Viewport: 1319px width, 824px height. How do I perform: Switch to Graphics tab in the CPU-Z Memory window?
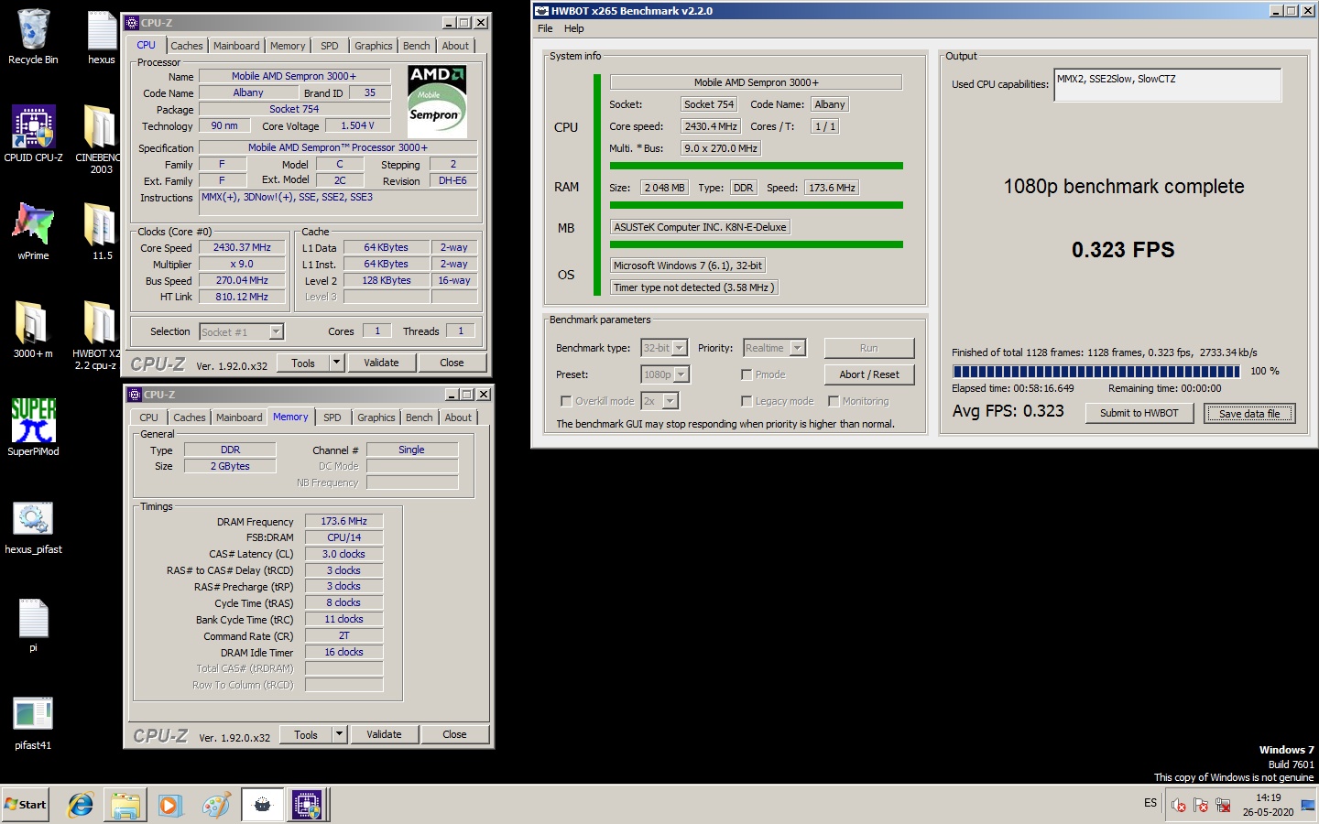point(376,417)
